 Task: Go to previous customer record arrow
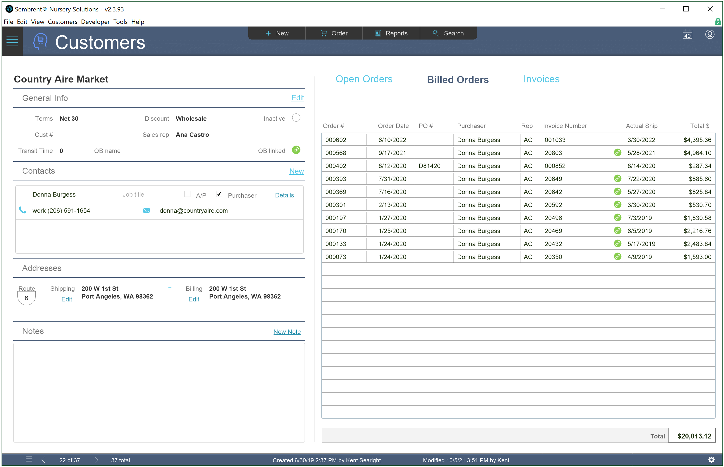(44, 460)
